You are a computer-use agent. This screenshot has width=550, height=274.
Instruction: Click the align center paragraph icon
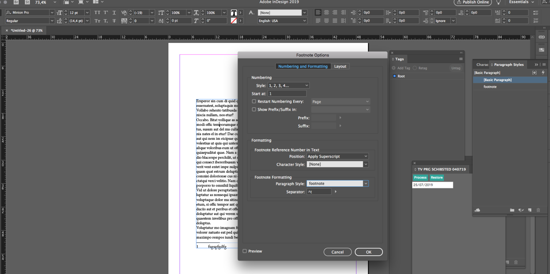pos(326,12)
